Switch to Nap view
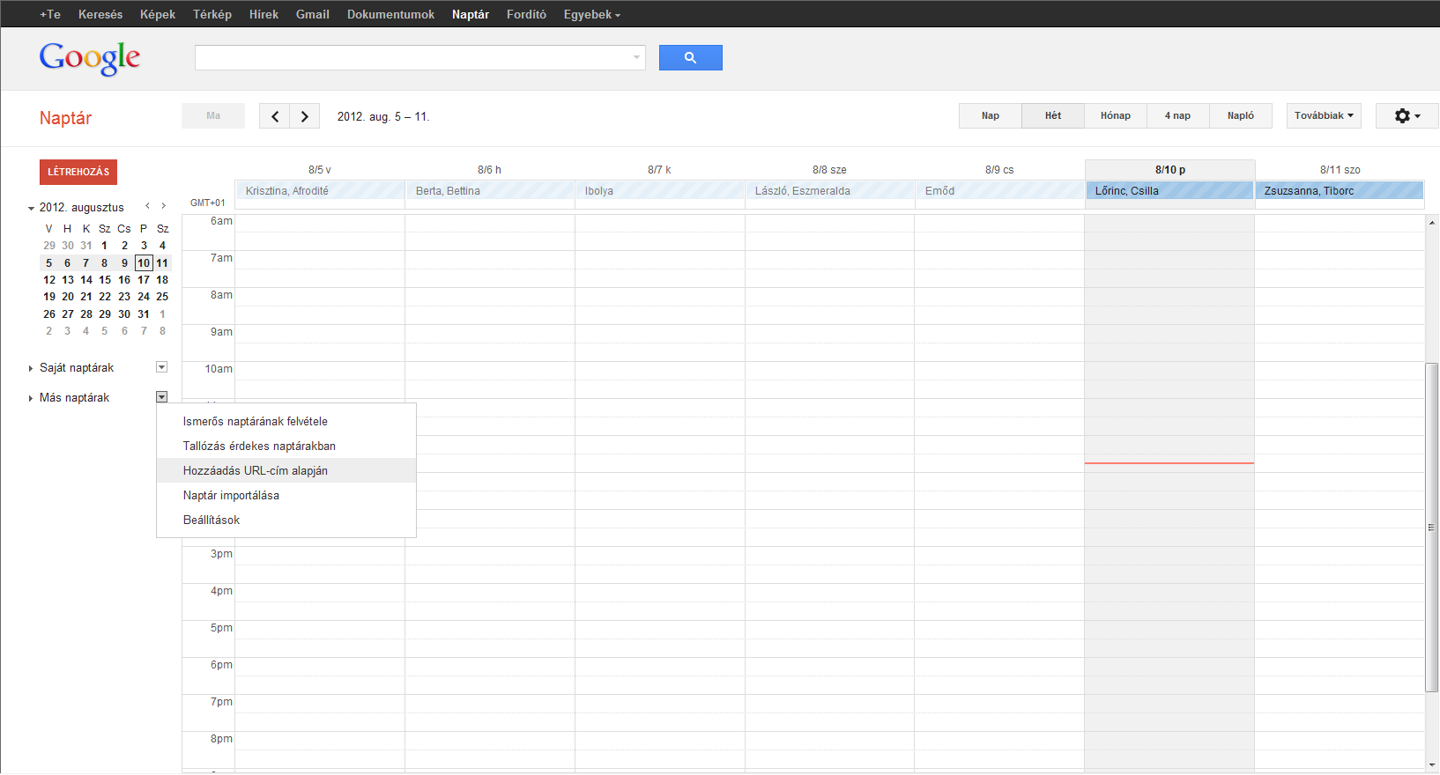This screenshot has width=1440, height=775. pos(991,115)
